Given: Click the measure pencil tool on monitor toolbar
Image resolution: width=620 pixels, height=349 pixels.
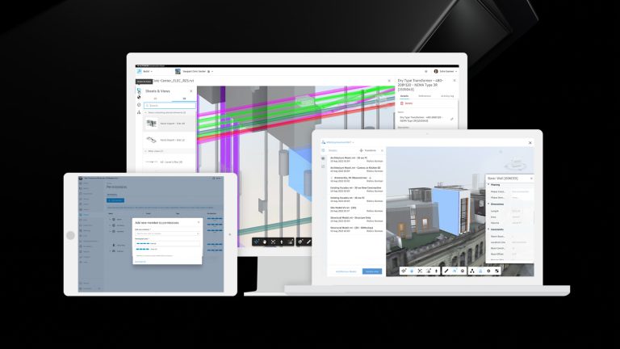Looking at the screenshot, I should [x=308, y=242].
